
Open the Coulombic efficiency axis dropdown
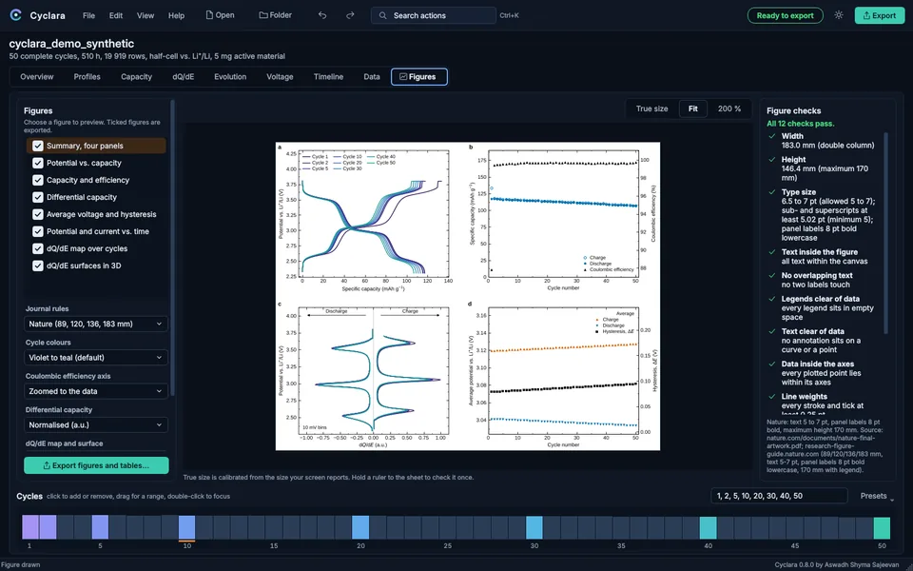coord(96,391)
